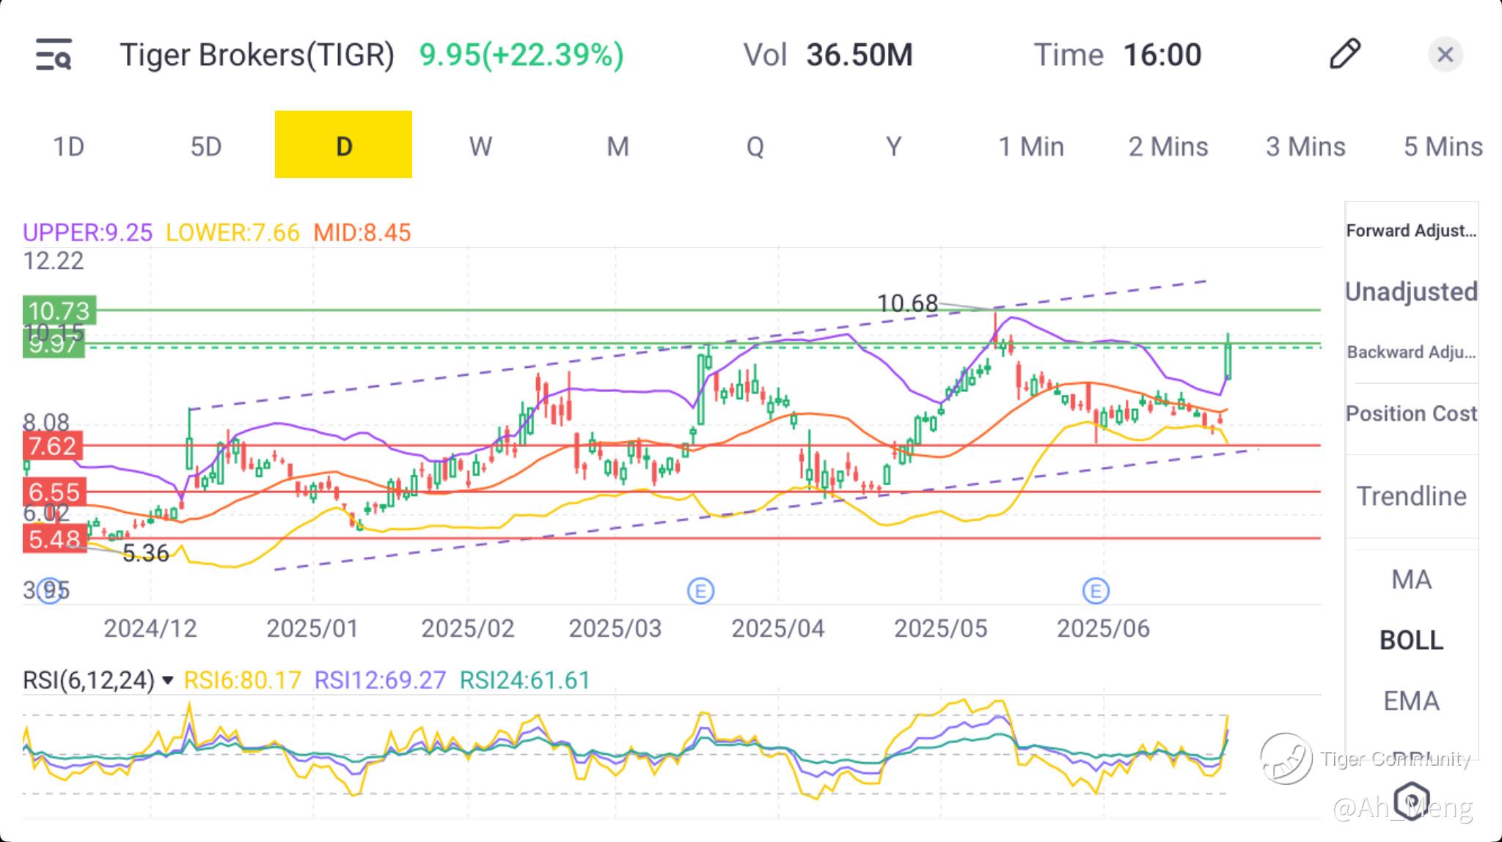Click the latest green candlestick on the chart
This screenshot has width=1502, height=842.
(x=1228, y=361)
